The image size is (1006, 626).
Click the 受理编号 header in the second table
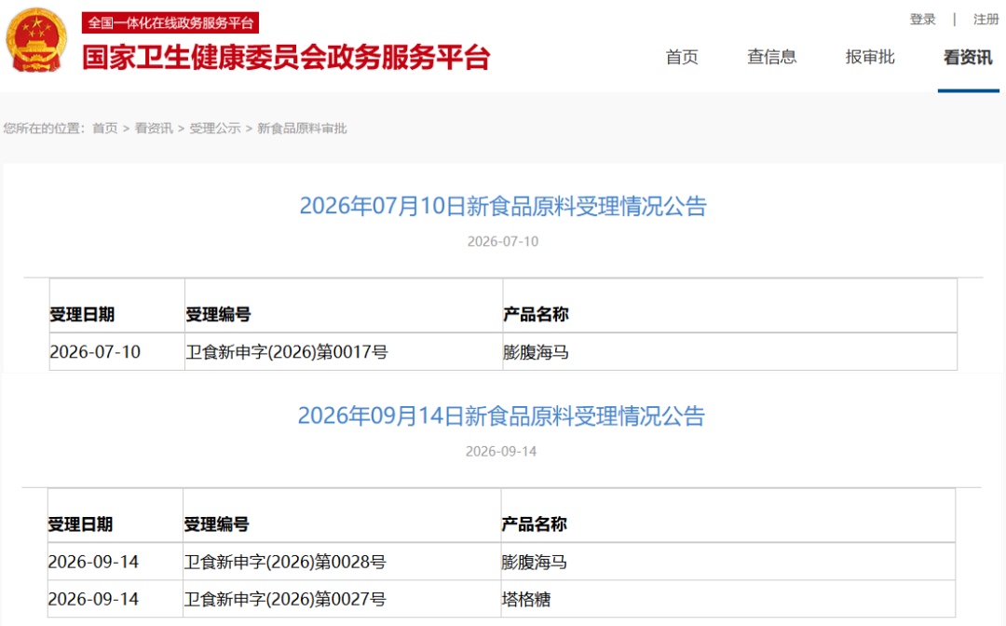[216, 524]
